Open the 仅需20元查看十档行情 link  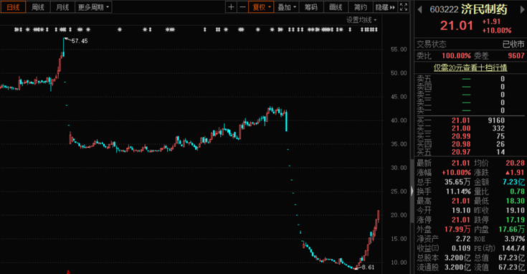(x=470, y=67)
